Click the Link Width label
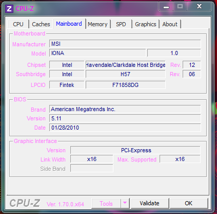The image size is (217, 214). pos(53,159)
